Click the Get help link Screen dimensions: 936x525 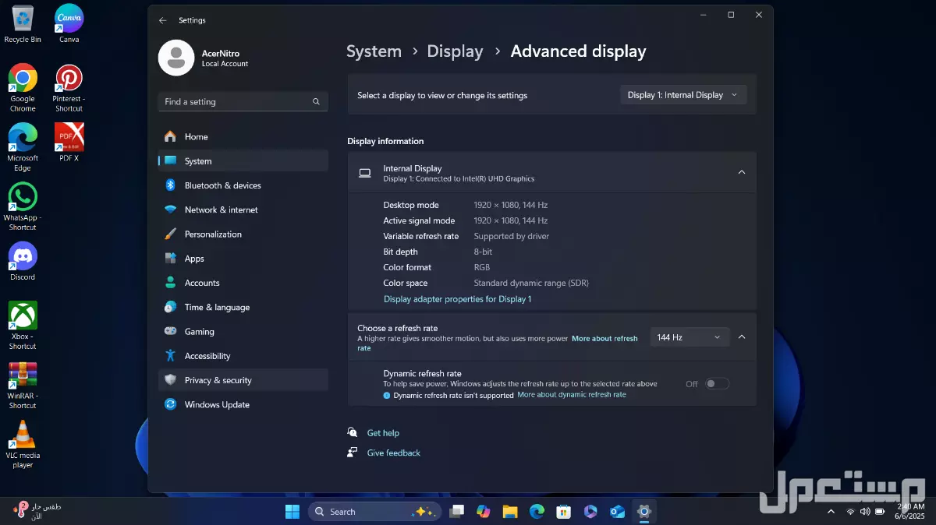click(x=383, y=433)
